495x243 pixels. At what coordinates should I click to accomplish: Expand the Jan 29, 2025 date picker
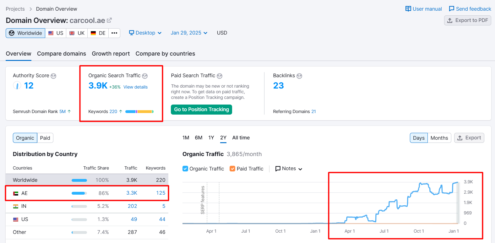pos(189,33)
